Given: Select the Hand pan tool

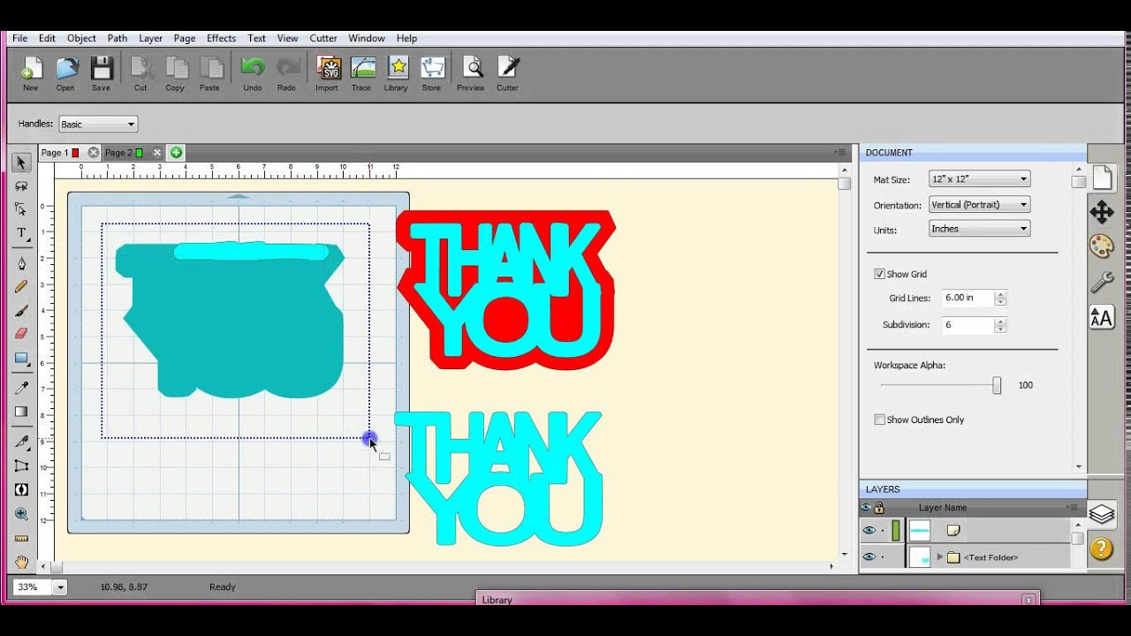Looking at the screenshot, I should (x=22, y=562).
